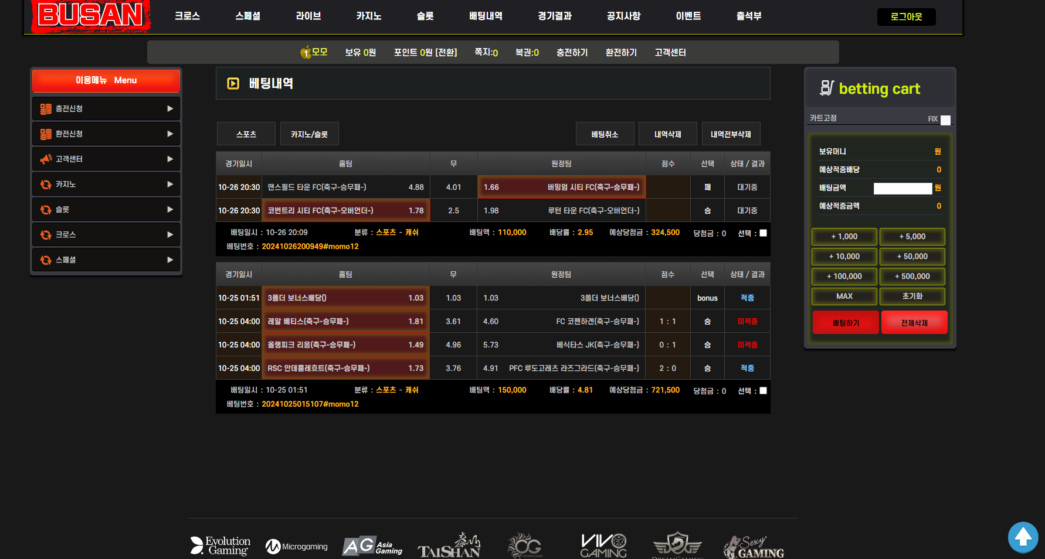Expand the 스페셜 sidebar menu arrow
Image resolution: width=1045 pixels, height=559 pixels.
coord(170,260)
